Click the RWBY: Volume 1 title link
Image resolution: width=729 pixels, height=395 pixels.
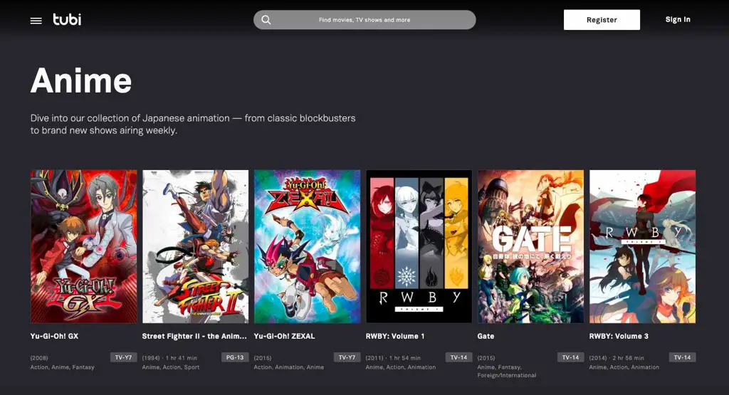click(395, 336)
